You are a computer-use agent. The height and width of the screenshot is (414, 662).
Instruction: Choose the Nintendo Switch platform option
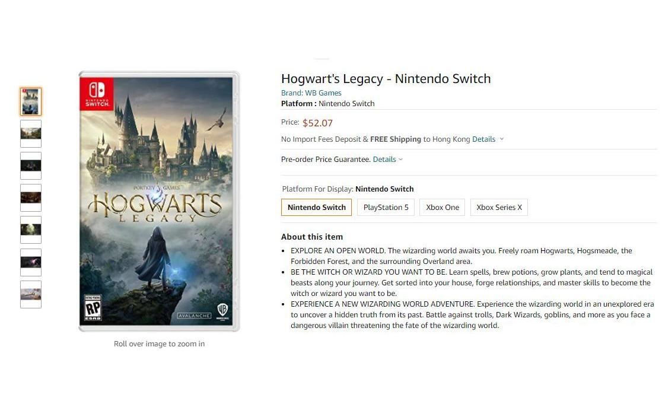click(316, 207)
